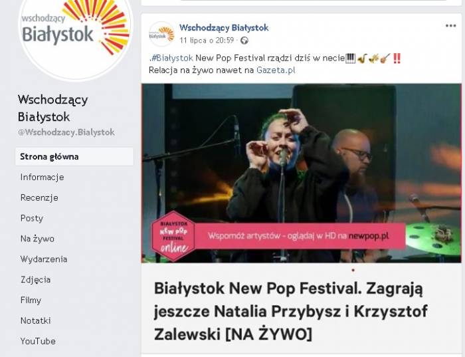Go to the Filmy section
465x357 pixels.
tap(31, 300)
